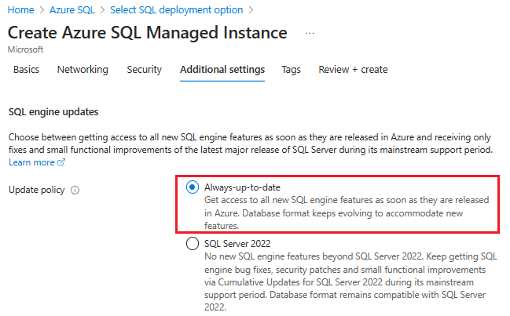Image resolution: width=510 pixels, height=316 pixels.
Task: Select the Always-up-to-date radio button
Action: point(193,187)
